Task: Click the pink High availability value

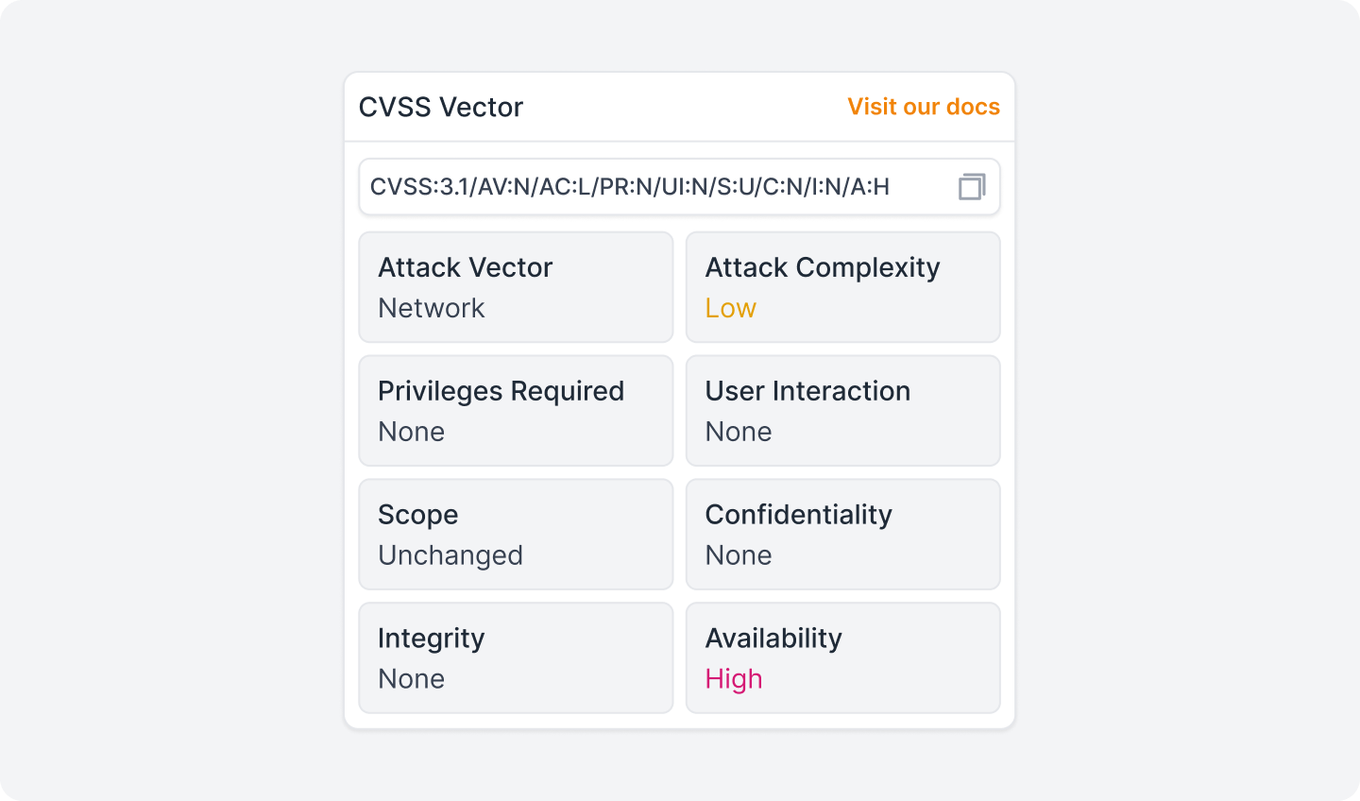Action: coord(734,679)
